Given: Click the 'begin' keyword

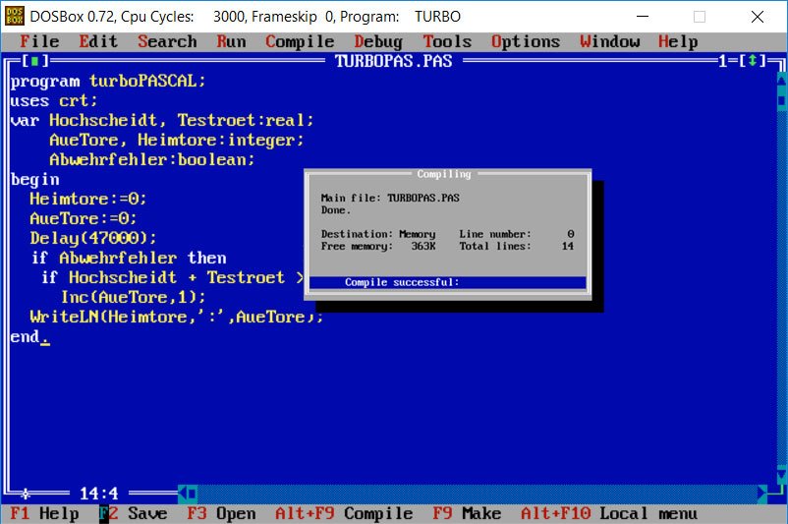Looking at the screenshot, I should pyautogui.click(x=34, y=180).
